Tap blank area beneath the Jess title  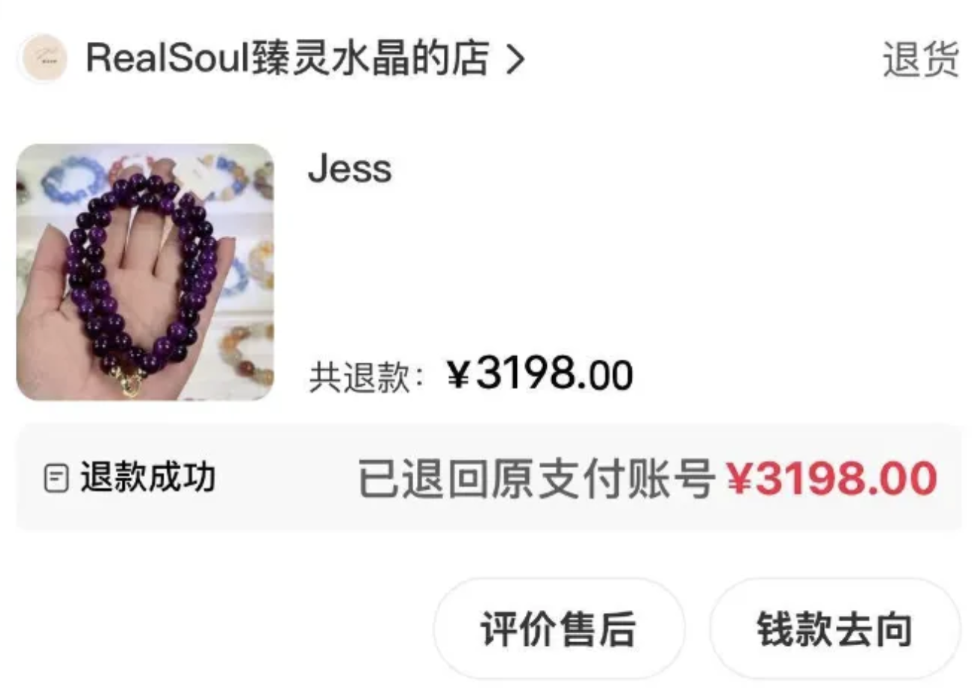(x=526, y=270)
